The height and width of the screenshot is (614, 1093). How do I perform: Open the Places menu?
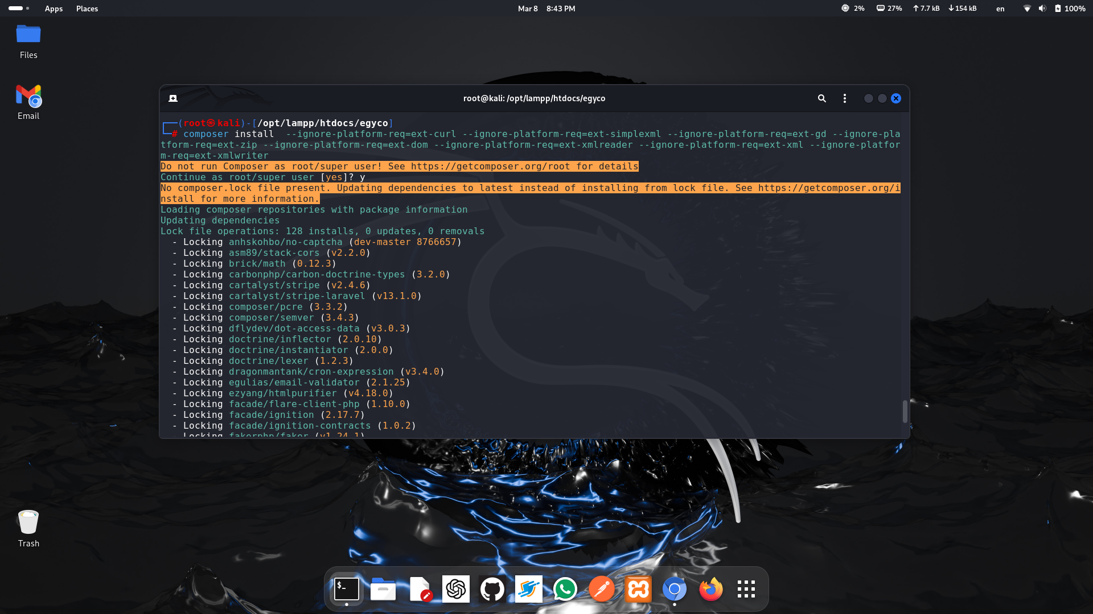click(87, 9)
